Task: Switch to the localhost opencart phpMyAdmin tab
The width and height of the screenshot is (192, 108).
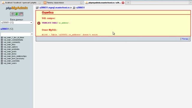Action: [21, 3]
